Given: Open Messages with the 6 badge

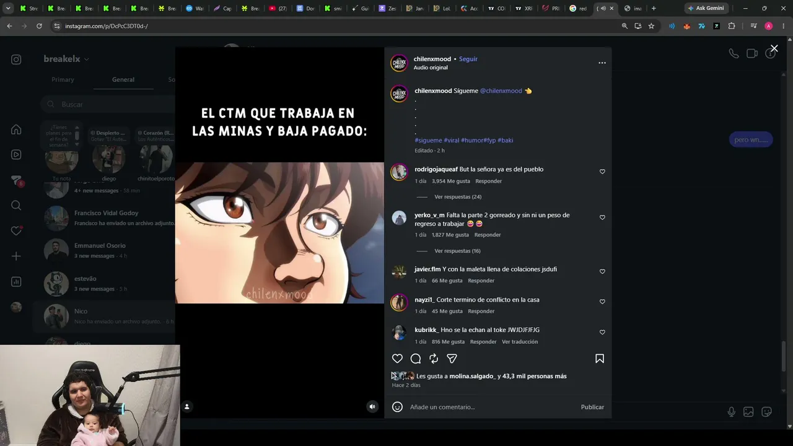Looking at the screenshot, I should point(16,180).
